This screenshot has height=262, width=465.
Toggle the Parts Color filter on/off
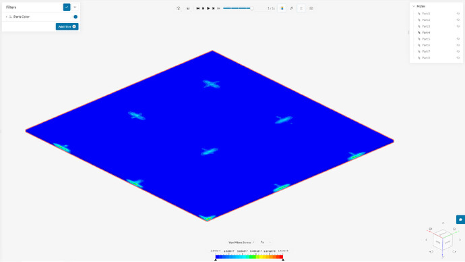[75, 17]
